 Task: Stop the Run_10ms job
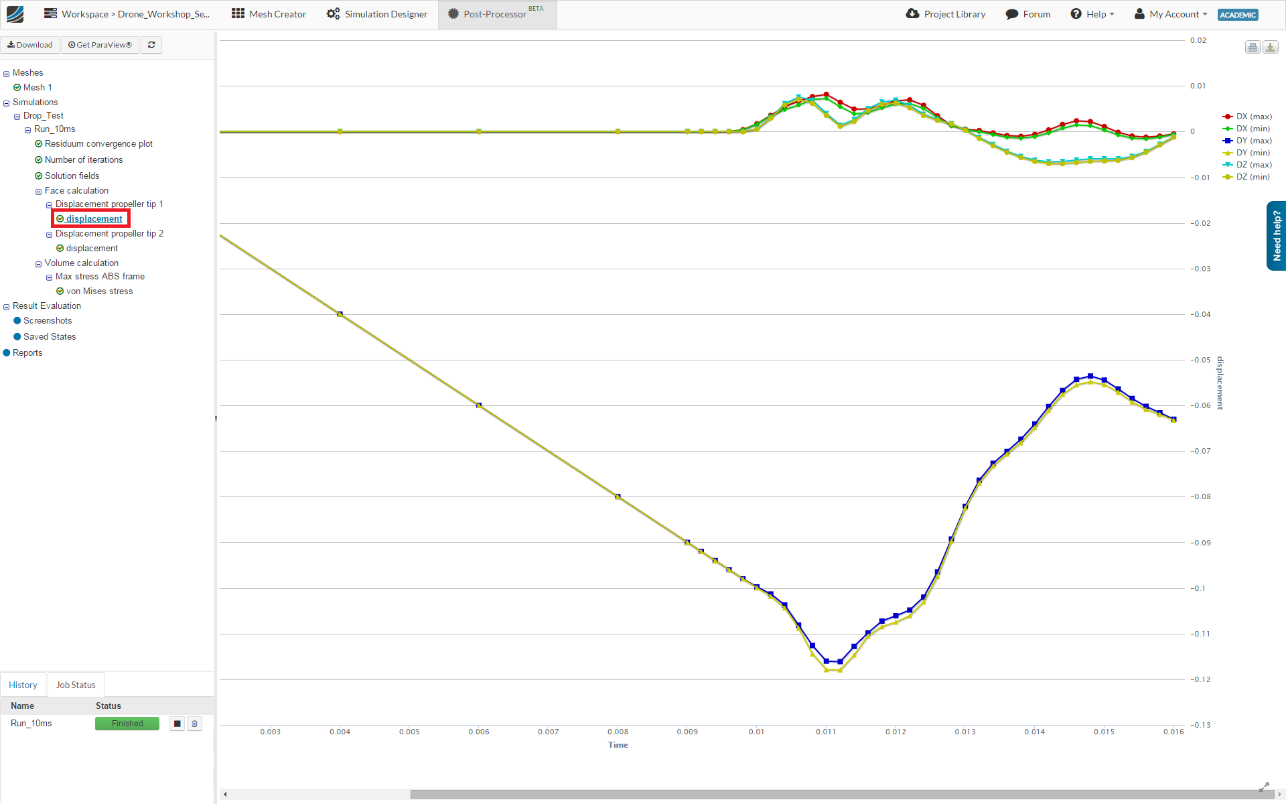point(177,724)
